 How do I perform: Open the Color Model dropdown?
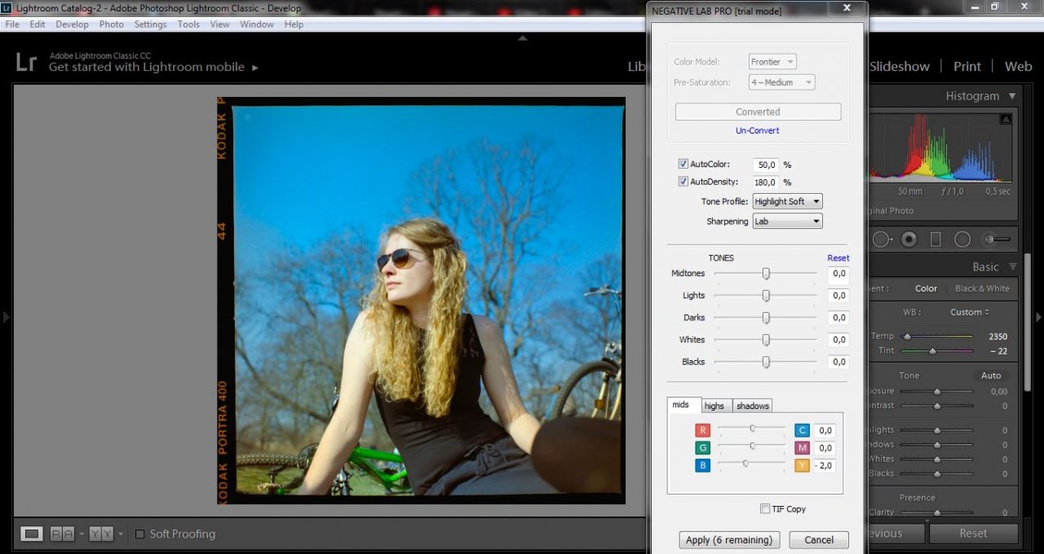(772, 62)
